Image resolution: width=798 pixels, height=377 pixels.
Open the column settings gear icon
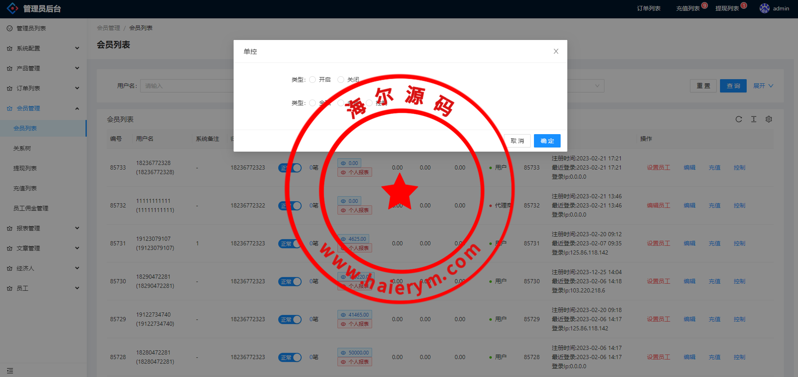coord(769,119)
